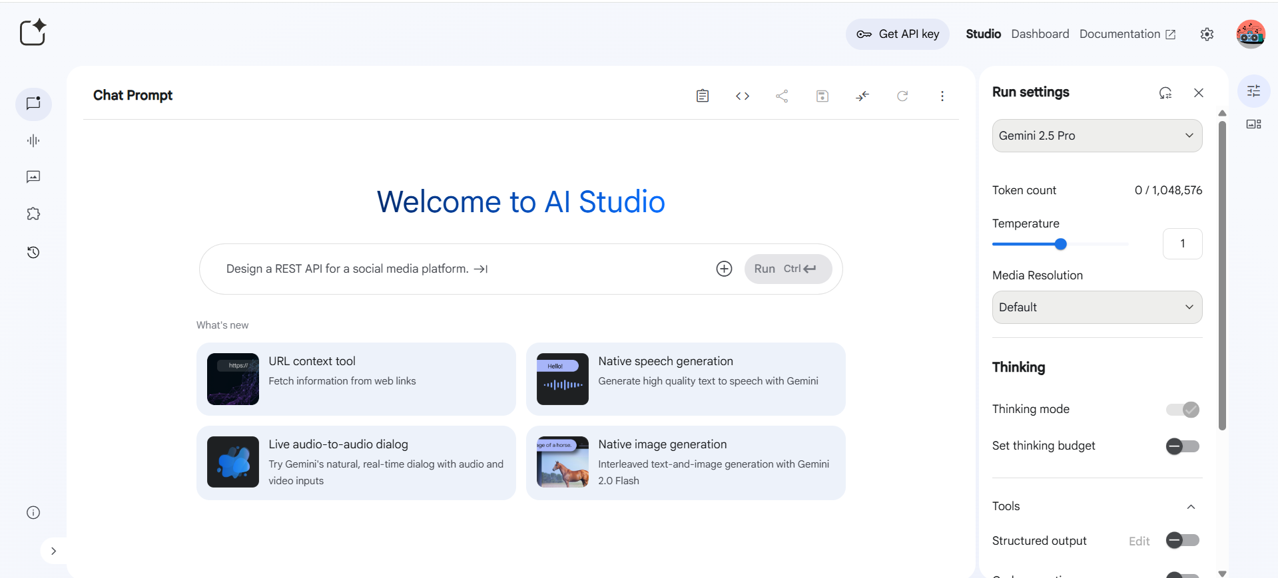This screenshot has height=578, width=1278.
Task: Open the Documentation link
Action: [1127, 34]
